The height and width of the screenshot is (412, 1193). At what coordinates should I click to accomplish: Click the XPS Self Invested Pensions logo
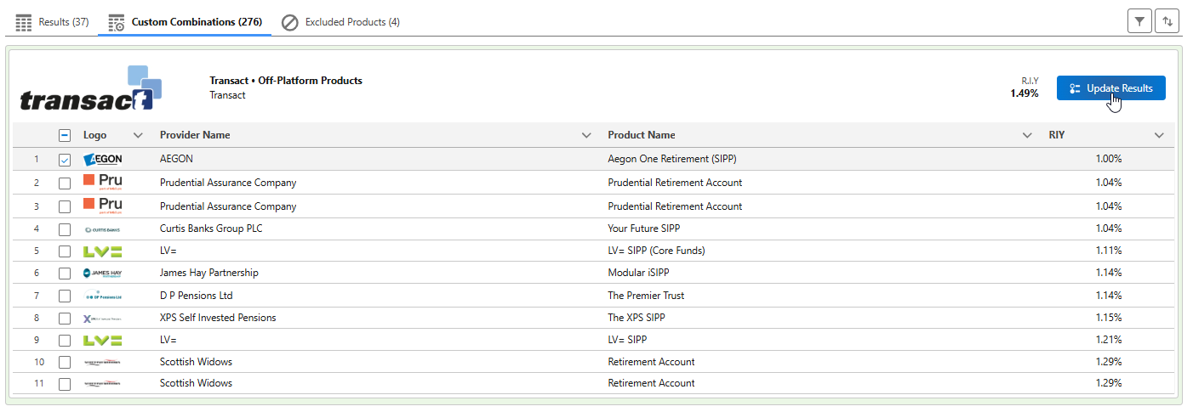[x=103, y=319]
